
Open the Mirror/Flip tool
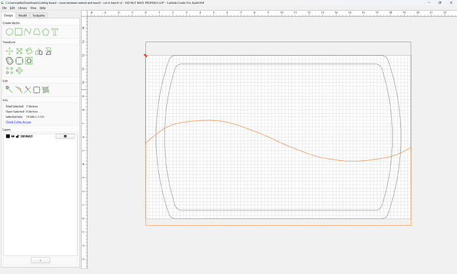39,52
